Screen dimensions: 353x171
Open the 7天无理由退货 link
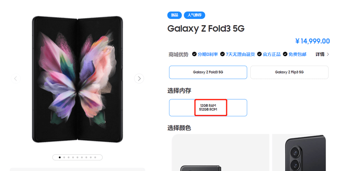[x=240, y=54]
